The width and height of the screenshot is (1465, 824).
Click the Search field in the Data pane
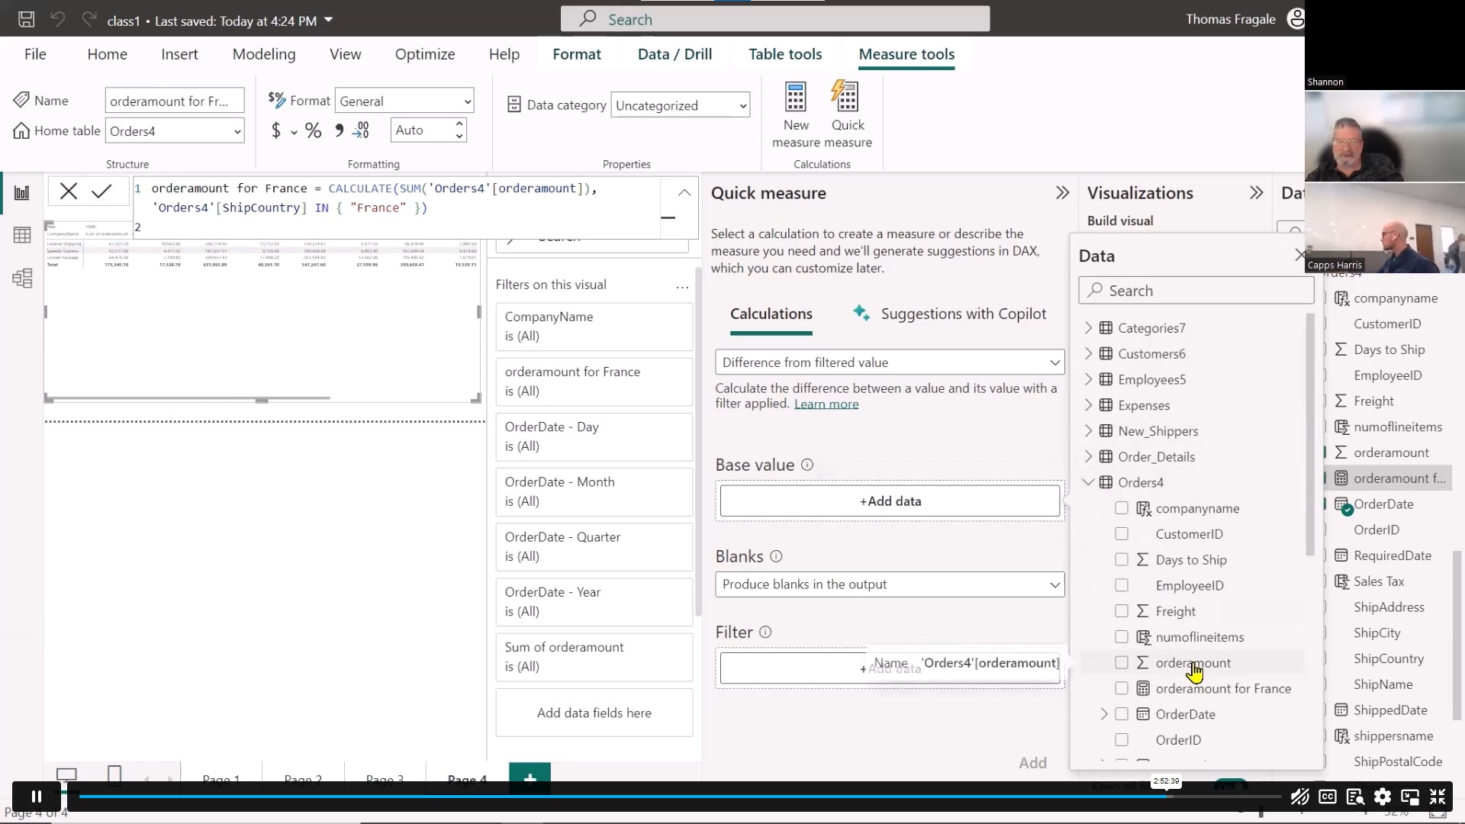coord(1196,290)
